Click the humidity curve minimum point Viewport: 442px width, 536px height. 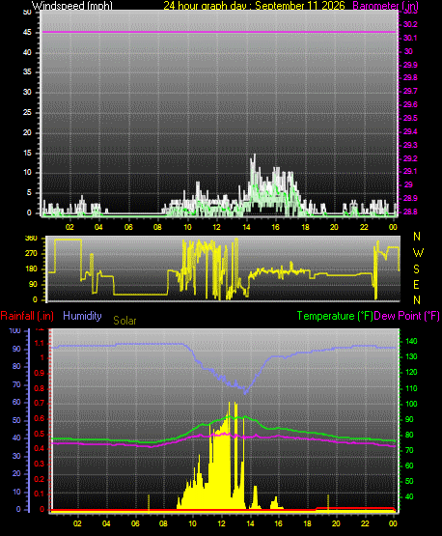coord(244,392)
